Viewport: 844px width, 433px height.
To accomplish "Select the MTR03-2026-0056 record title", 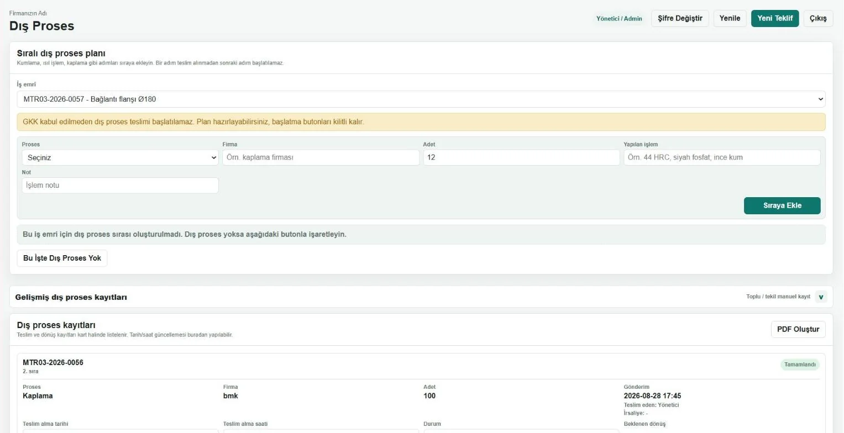I will point(53,362).
